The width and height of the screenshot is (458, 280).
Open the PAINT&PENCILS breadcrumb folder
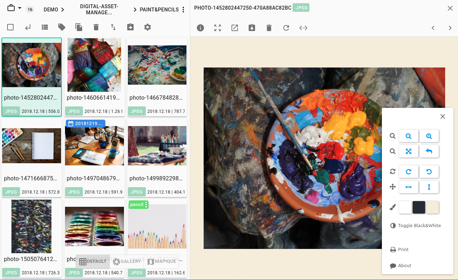tap(159, 10)
